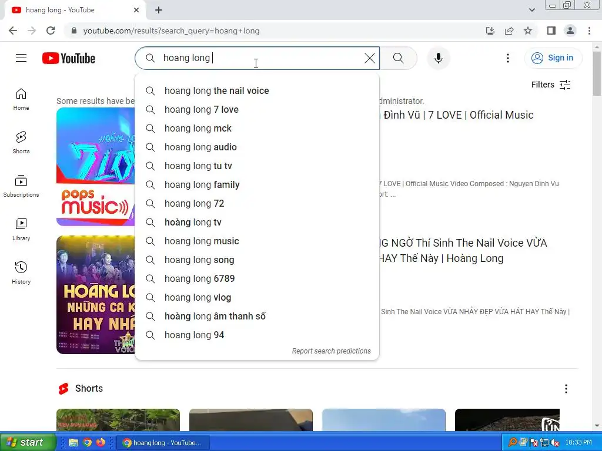Viewport: 602px width, 451px height.
Task: Open file explorer from quick launch
Action: pyautogui.click(x=73, y=443)
